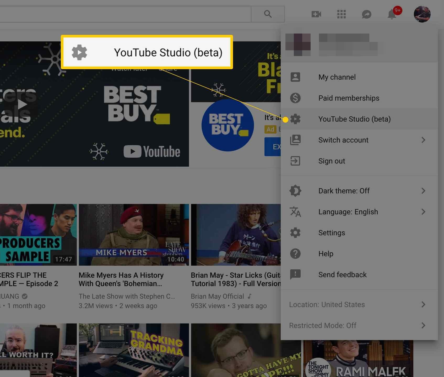Viewport: 444px width, 377px height.
Task: Click the search magnifier button
Action: (x=268, y=14)
